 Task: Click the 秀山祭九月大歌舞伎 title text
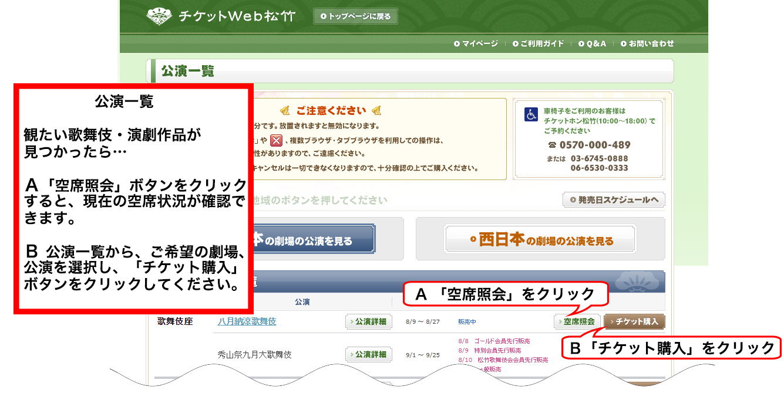point(254,354)
